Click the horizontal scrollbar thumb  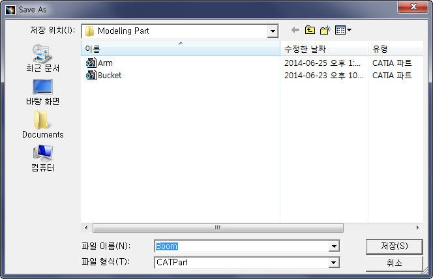click(x=218, y=228)
